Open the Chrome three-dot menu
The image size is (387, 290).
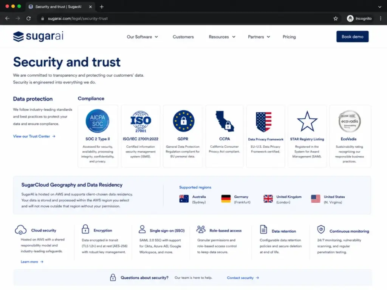pyautogui.click(x=381, y=19)
